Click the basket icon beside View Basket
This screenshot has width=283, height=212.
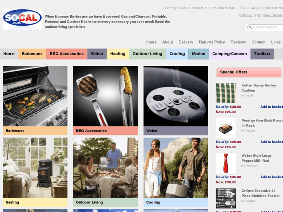pyautogui.click(x=259, y=15)
